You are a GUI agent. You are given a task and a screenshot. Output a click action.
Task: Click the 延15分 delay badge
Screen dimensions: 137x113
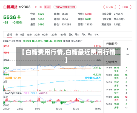tap(47, 7)
